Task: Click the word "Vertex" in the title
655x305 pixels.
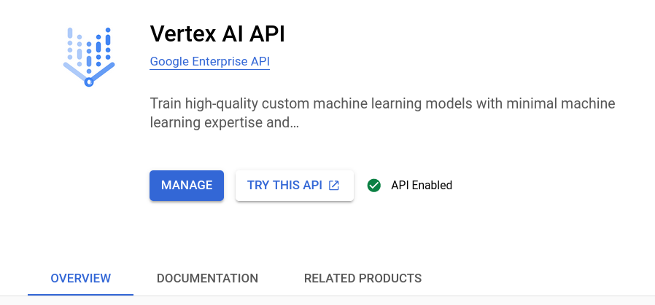Action: point(182,33)
